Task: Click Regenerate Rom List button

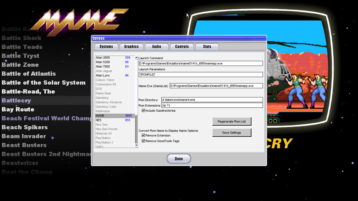Action: coord(232,121)
